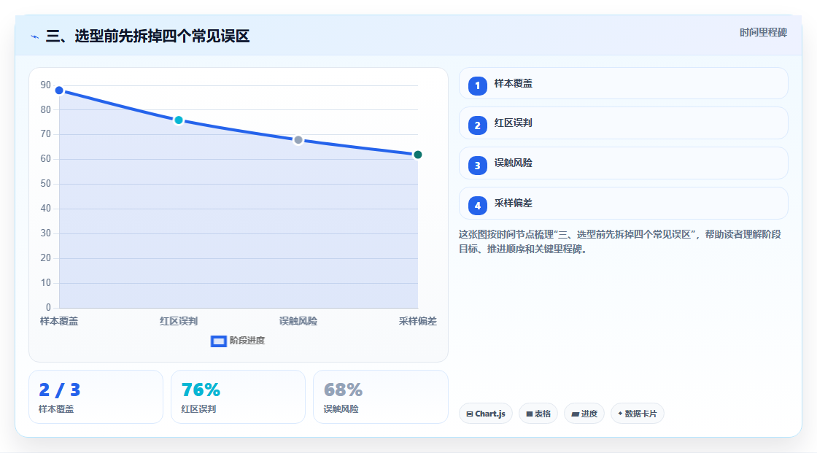
Task: Click the 0 y-axis value
Action: tap(48, 308)
